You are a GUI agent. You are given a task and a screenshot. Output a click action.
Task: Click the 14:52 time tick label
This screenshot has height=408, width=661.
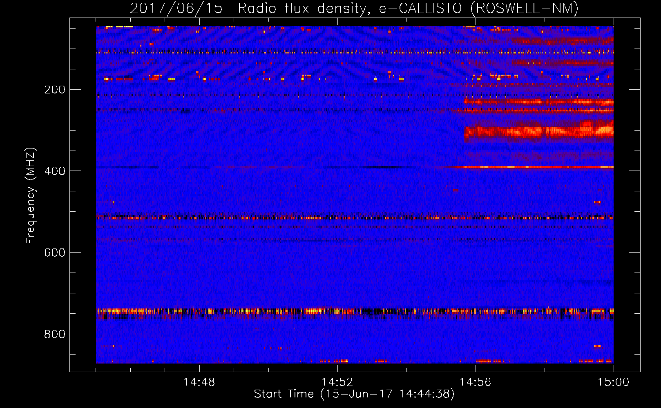(337, 382)
